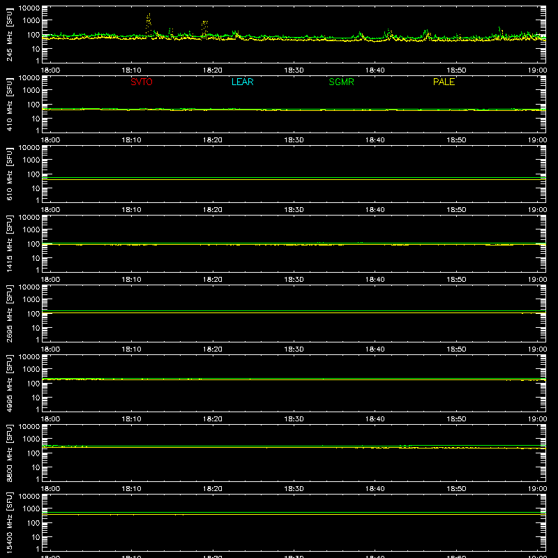Image resolution: width=558 pixels, height=558 pixels.
Task: Click the red SVTO station label
Action: [142, 82]
